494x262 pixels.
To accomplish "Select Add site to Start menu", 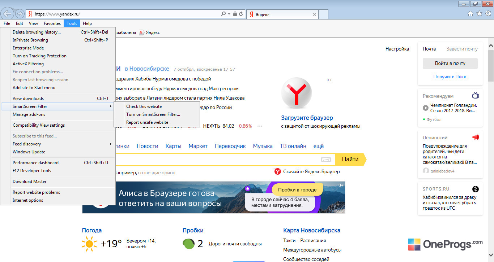I will tap(58, 88).
